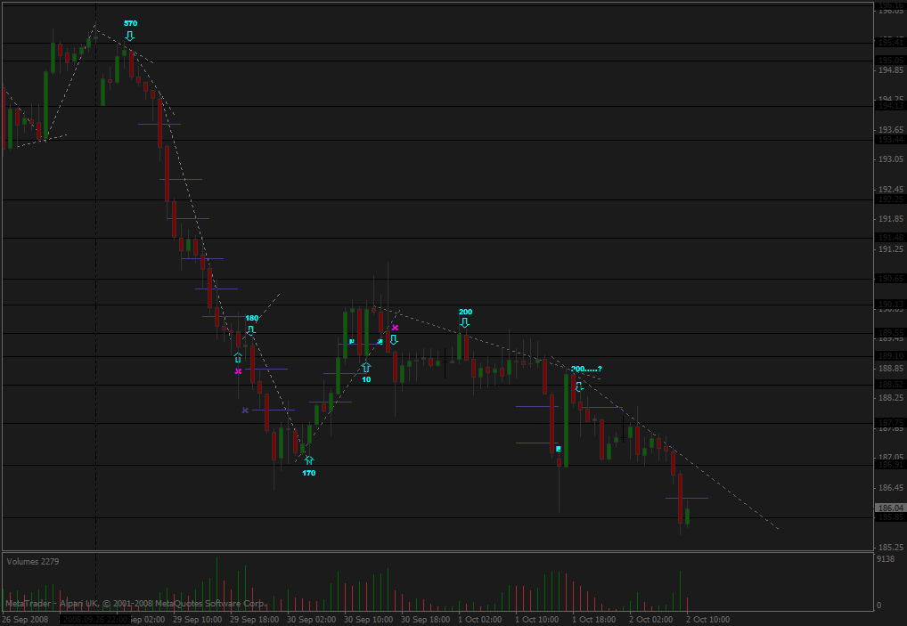This screenshot has height=626, width=907.
Task: Click the 570 text label
Action: [131, 23]
